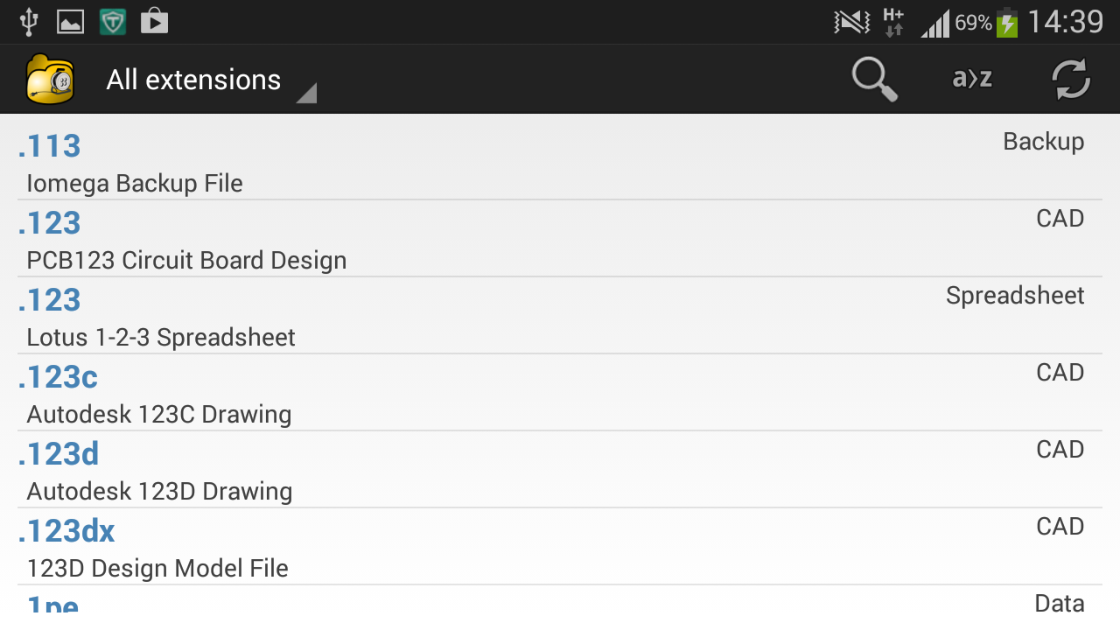
Task: Tap the Backup category label
Action: (1043, 142)
